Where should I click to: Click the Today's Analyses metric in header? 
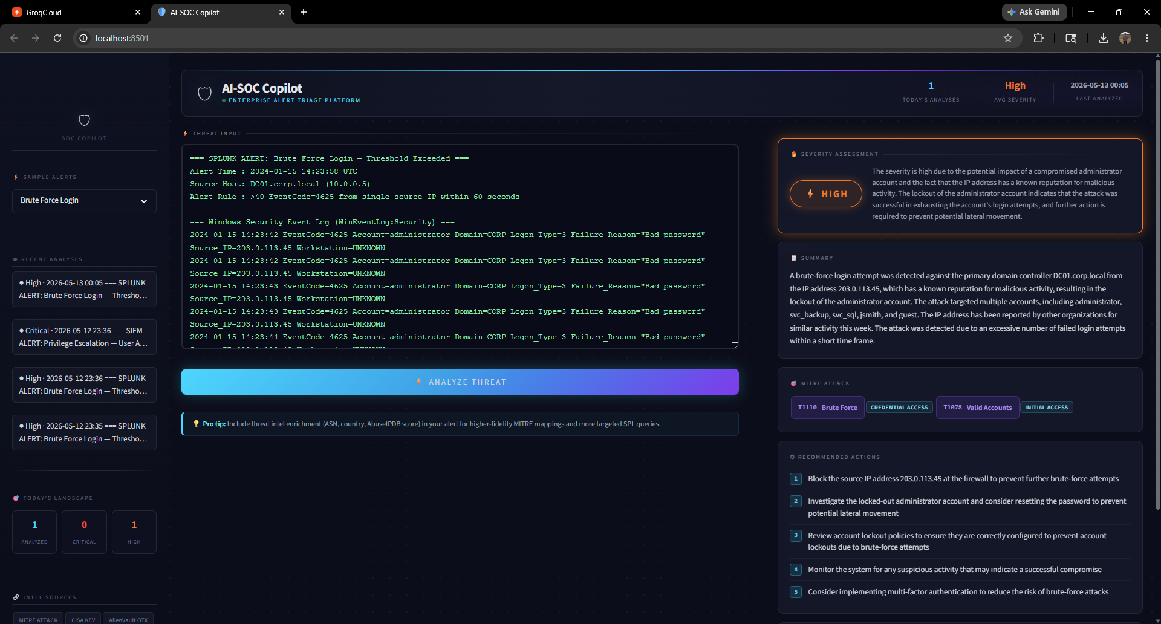(931, 91)
